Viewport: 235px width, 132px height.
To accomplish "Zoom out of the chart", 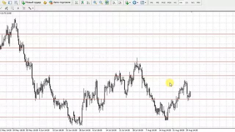I will point(101,3).
